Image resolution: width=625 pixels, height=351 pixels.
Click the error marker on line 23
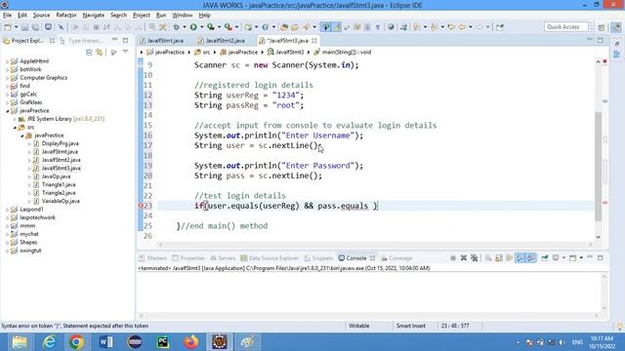tap(141, 206)
